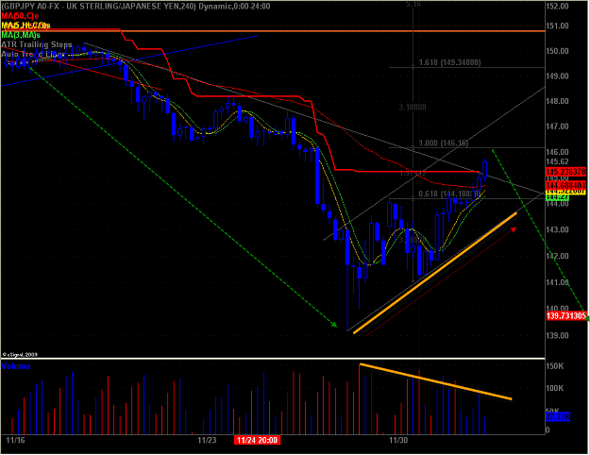Screen dimensions: 590x455
Task: Click the 149.00 price axis label
Action: point(557,76)
